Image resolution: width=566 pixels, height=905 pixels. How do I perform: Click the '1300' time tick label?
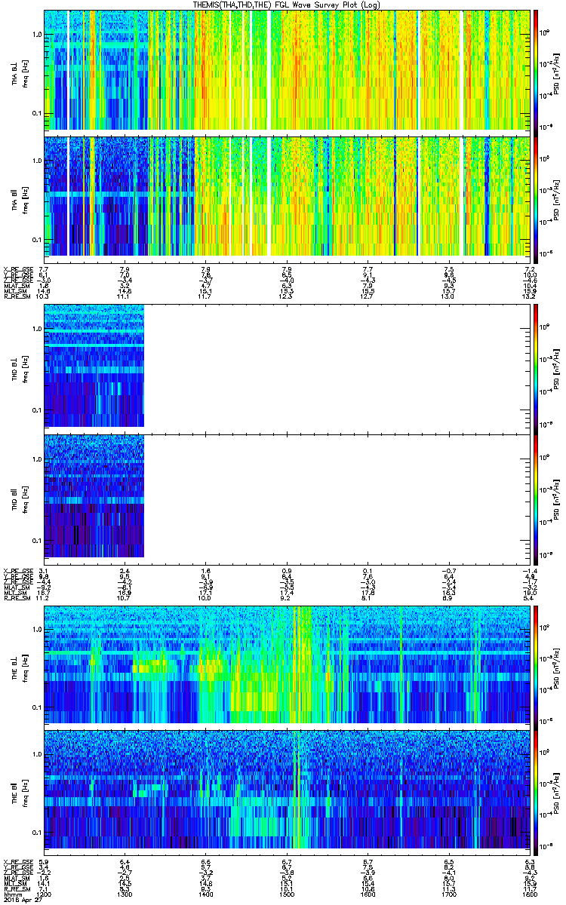[125, 893]
